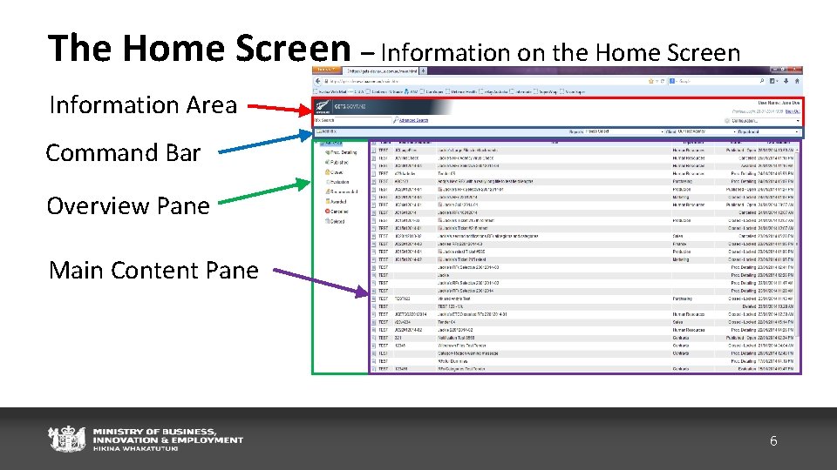Click document icon of Tender 04 row
This screenshot has height=470, width=837.
coord(374,322)
